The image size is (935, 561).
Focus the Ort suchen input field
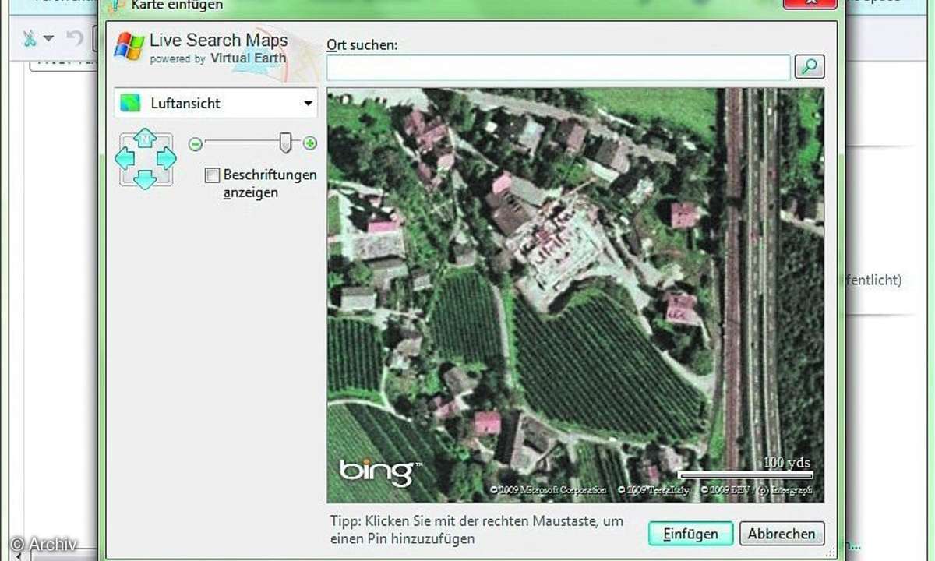point(558,68)
